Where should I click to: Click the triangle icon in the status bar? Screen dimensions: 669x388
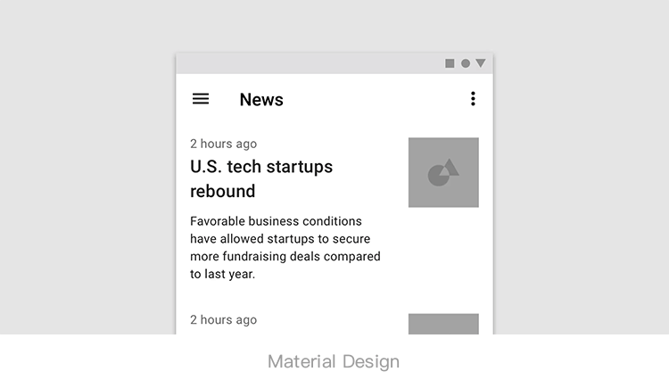(481, 63)
